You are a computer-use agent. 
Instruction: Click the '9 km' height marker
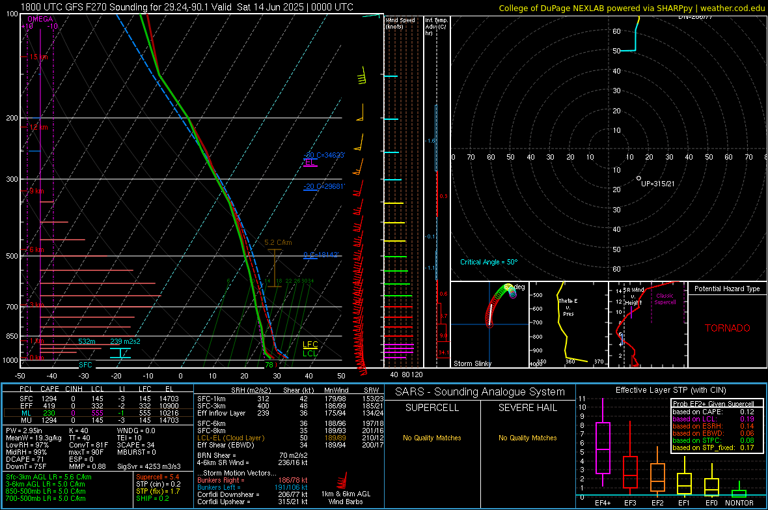(x=36, y=191)
